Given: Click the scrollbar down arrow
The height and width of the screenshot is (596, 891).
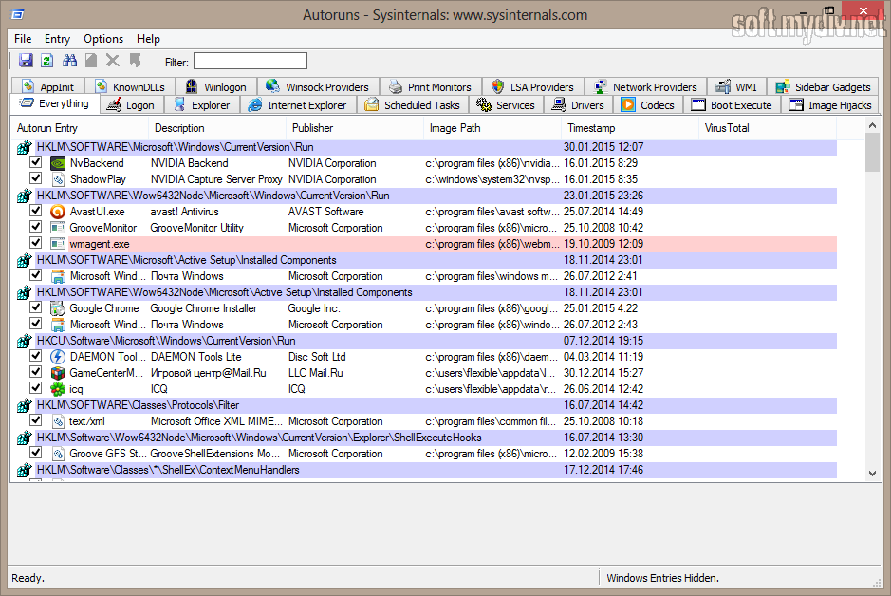Looking at the screenshot, I should (x=872, y=474).
